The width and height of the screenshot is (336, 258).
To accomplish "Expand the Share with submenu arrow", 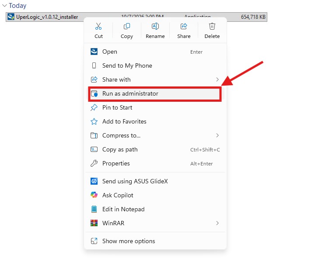I will click(x=217, y=79).
